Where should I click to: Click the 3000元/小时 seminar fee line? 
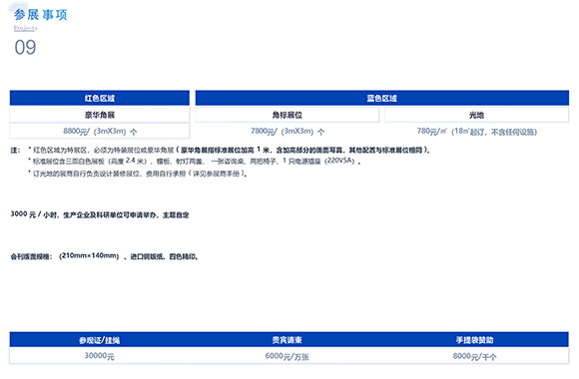pos(100,214)
